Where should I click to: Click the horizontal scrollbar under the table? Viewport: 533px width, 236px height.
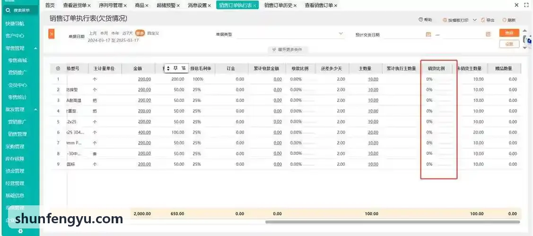coord(393,222)
